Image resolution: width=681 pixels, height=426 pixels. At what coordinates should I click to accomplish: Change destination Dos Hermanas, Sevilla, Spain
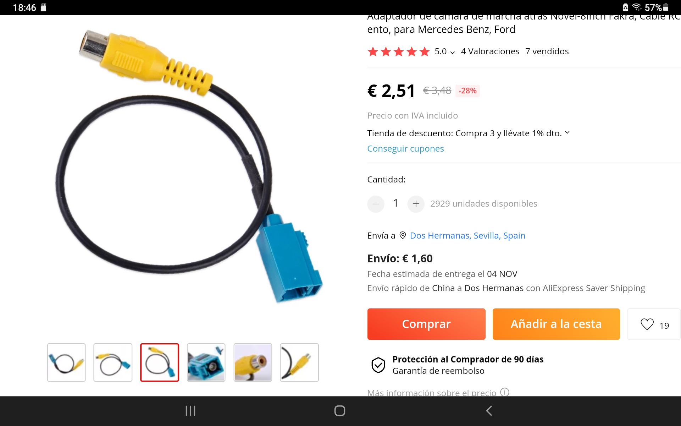click(467, 236)
